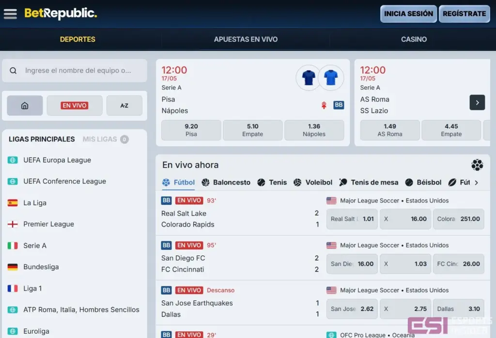Image resolution: width=496 pixels, height=338 pixels.
Task: Click the France flag icon
Action: coord(13,288)
